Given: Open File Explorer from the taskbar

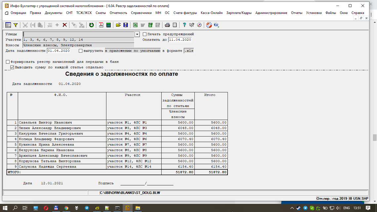Looking at the screenshot, I should 138,208.
